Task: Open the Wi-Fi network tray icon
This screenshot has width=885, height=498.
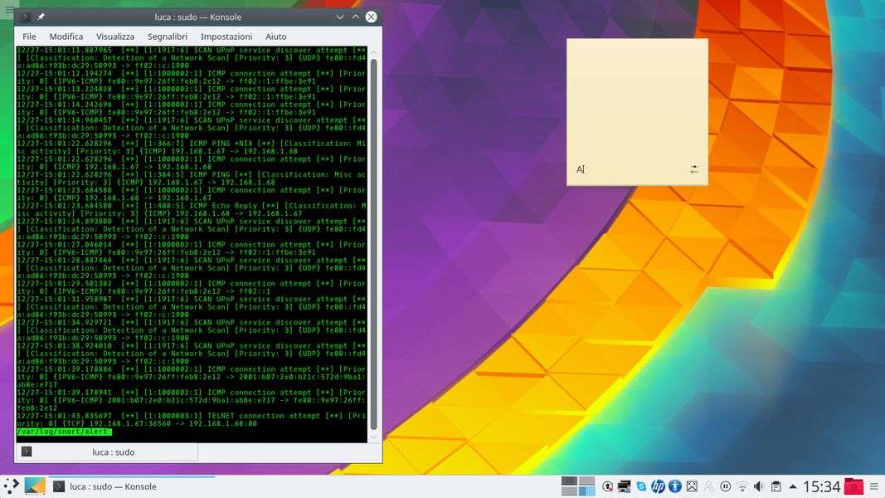Action: (742, 486)
